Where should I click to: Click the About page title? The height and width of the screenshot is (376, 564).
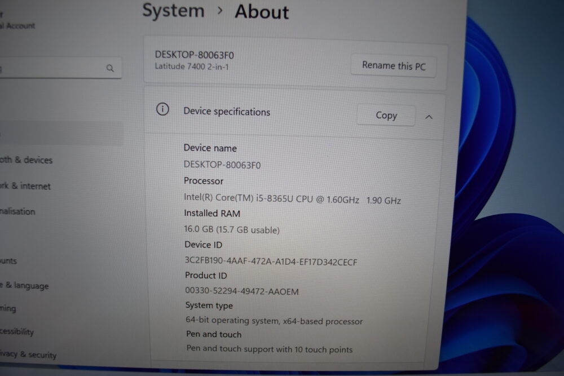click(x=262, y=12)
